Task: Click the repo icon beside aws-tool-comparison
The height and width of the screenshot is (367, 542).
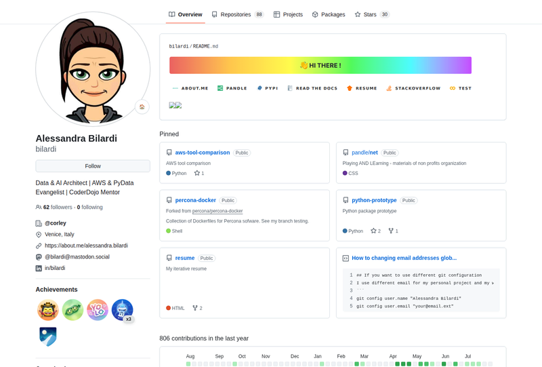Action: (169, 153)
